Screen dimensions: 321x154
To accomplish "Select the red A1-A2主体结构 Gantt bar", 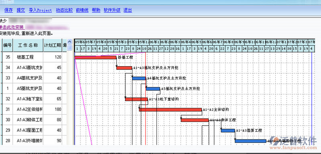I will click(x=171, y=109).
